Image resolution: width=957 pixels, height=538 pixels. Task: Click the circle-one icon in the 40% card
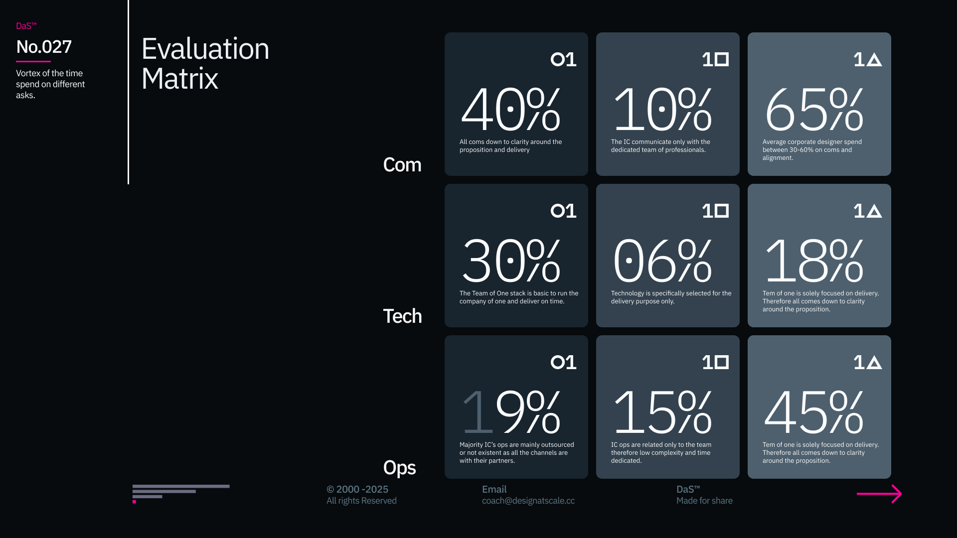click(563, 60)
